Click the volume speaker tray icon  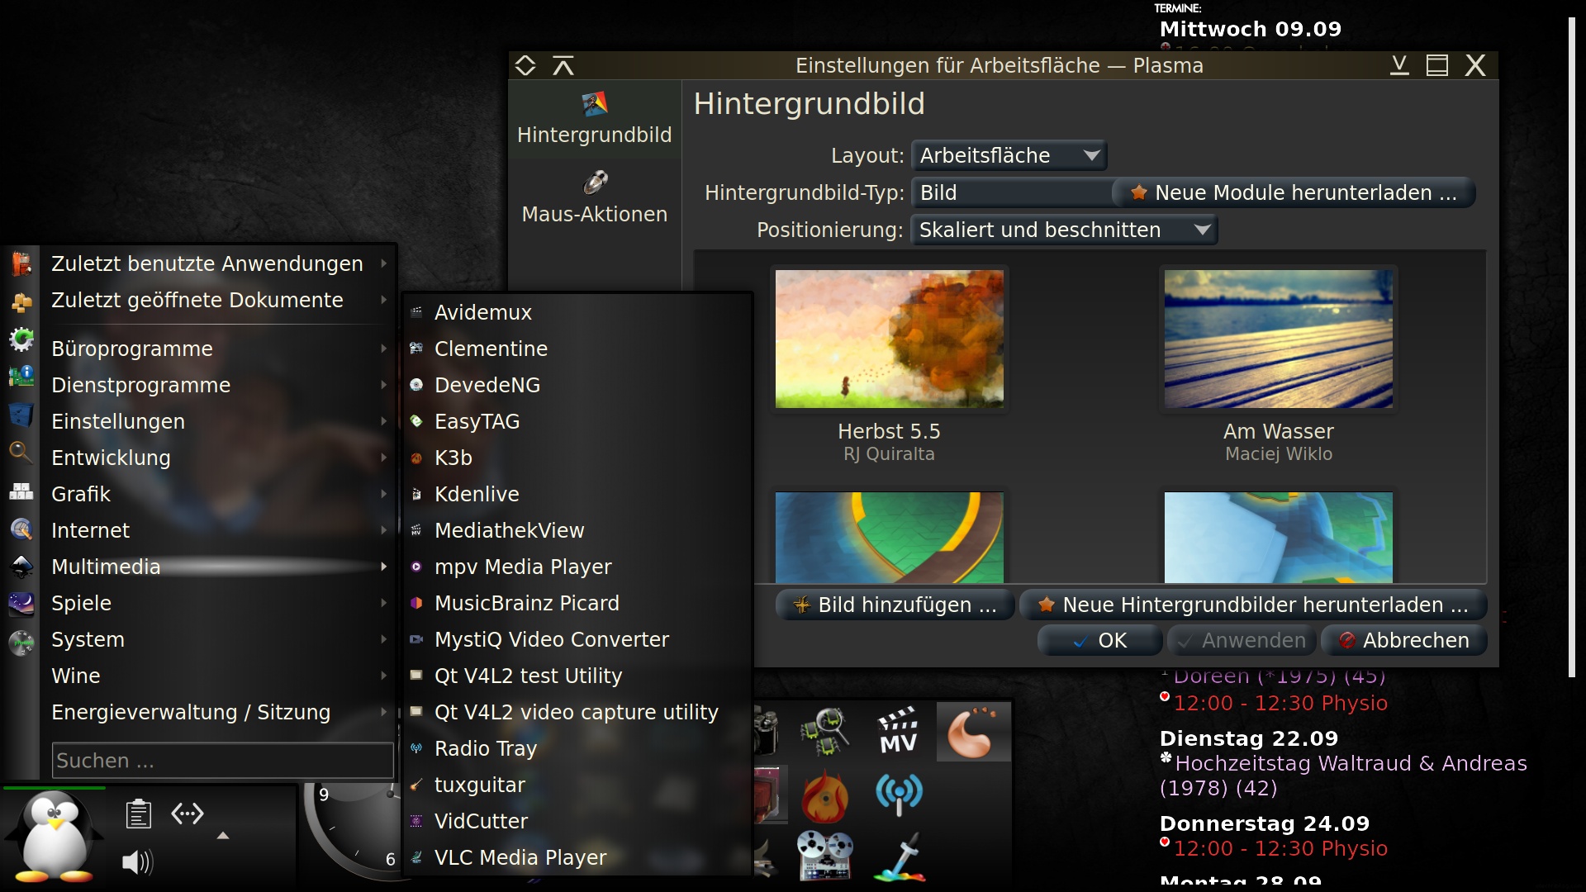[x=137, y=862]
